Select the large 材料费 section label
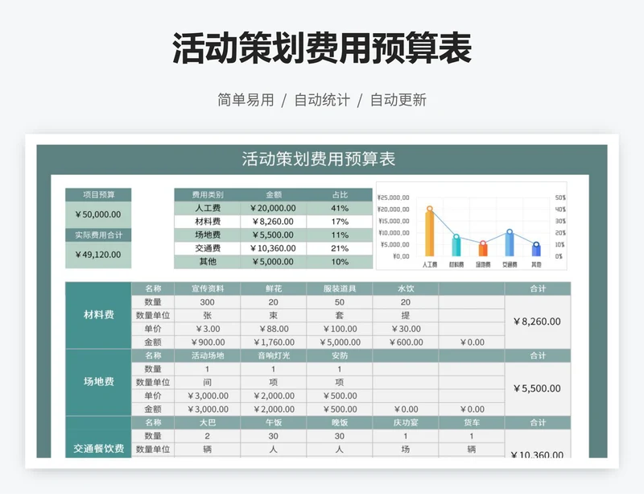The height and width of the screenshot is (494, 644). [98, 315]
